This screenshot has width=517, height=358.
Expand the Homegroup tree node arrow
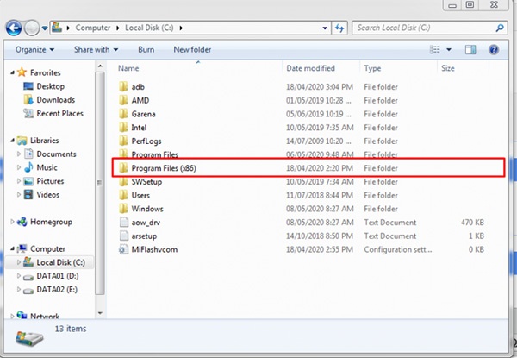tap(11, 221)
